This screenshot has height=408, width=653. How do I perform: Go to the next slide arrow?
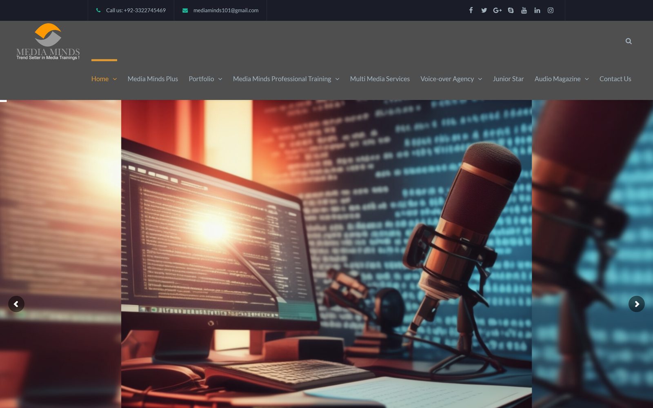(x=637, y=304)
